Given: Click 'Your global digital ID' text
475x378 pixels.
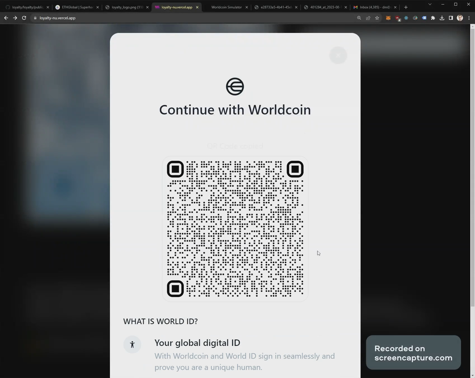Looking at the screenshot, I should click(x=197, y=343).
